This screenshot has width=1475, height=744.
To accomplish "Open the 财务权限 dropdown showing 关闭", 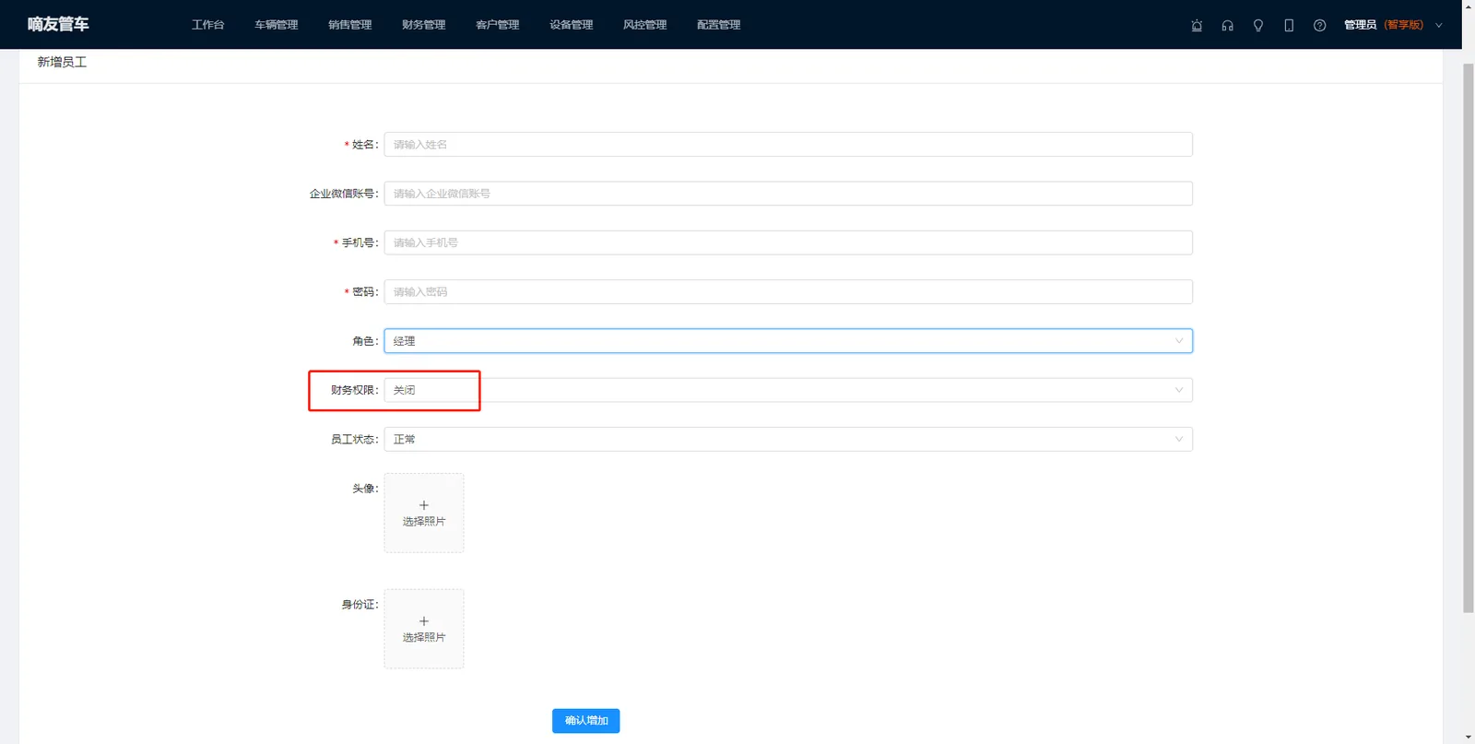I will (788, 390).
